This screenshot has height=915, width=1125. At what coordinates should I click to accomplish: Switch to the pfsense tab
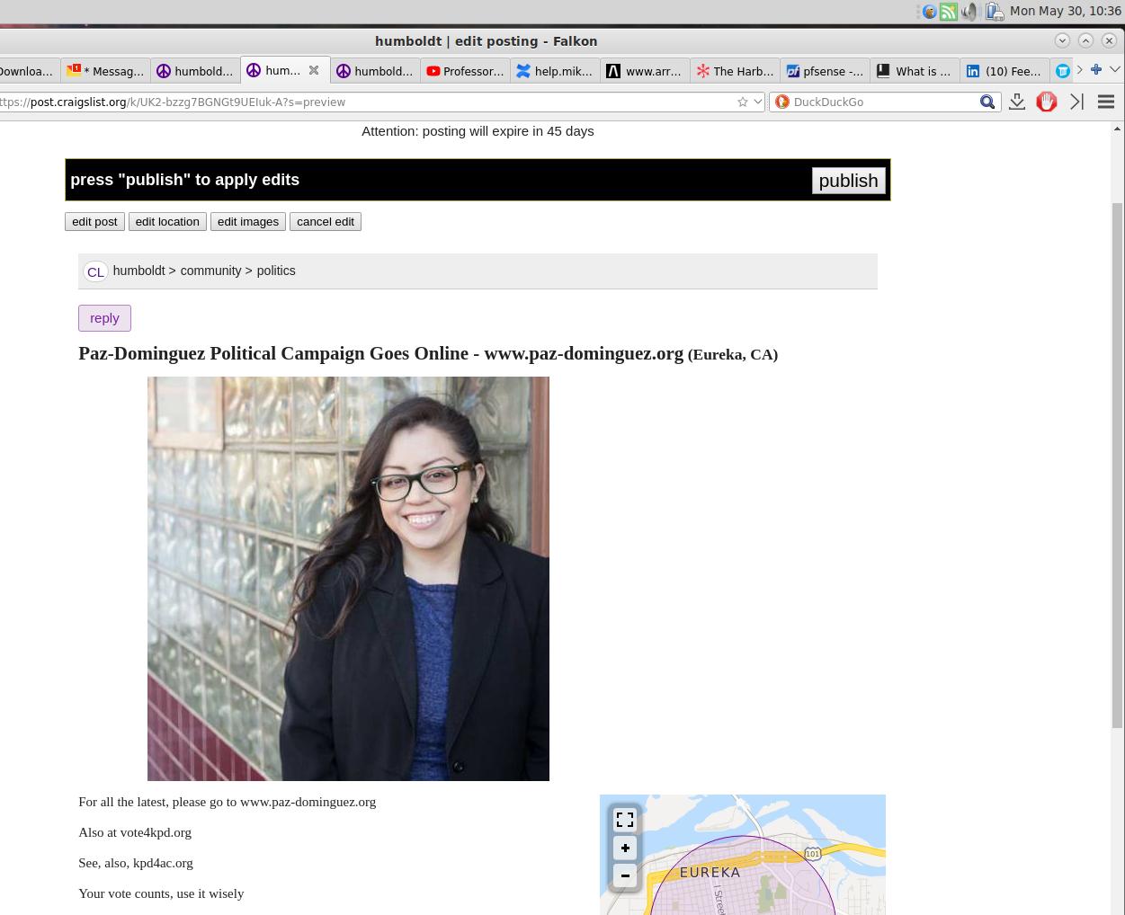pyautogui.click(x=825, y=71)
